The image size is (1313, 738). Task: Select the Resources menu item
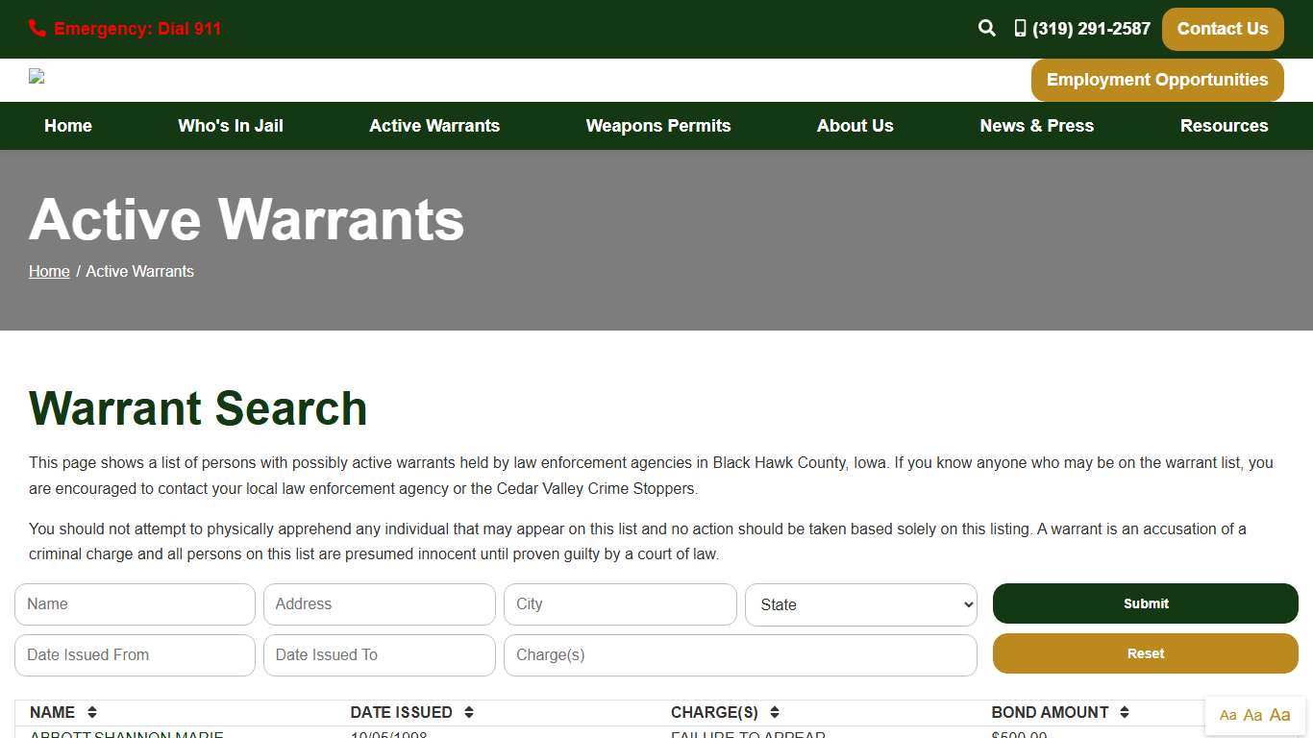click(1224, 126)
